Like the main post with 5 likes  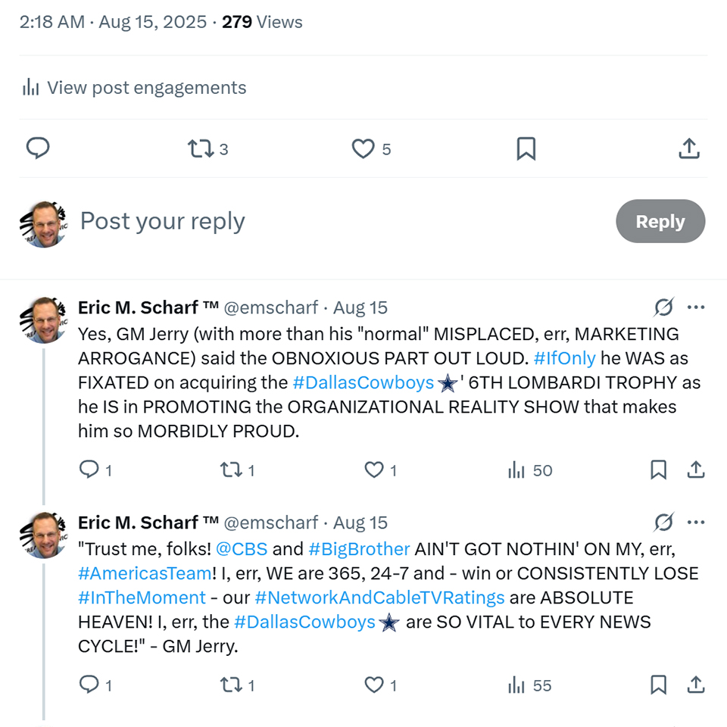tap(363, 149)
